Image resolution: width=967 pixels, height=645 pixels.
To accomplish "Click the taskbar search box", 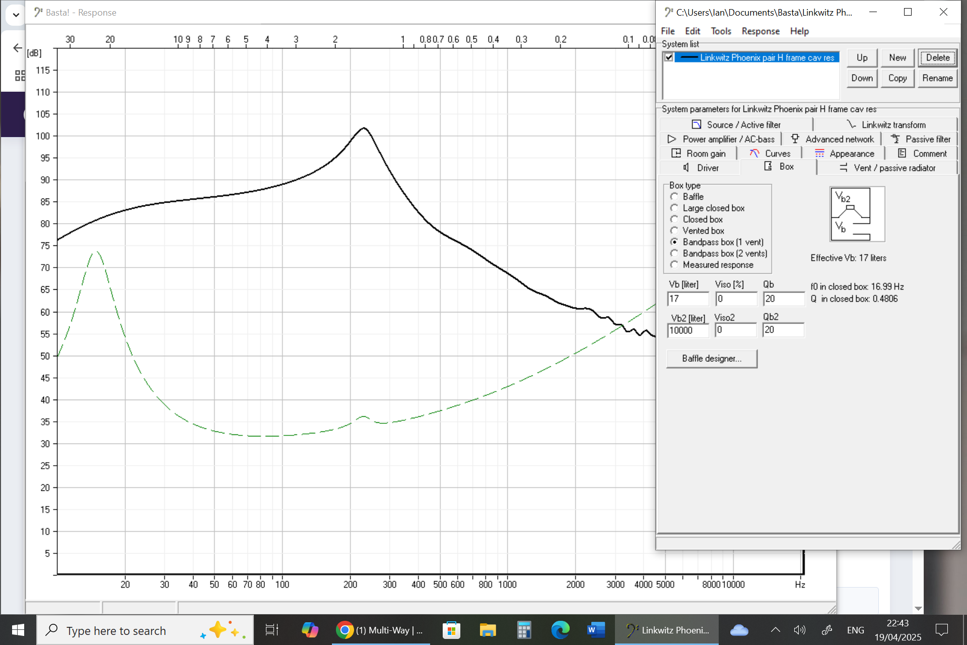I will (146, 630).
